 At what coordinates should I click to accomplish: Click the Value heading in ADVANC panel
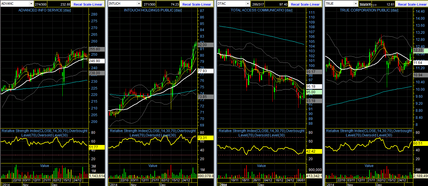click(44, 166)
